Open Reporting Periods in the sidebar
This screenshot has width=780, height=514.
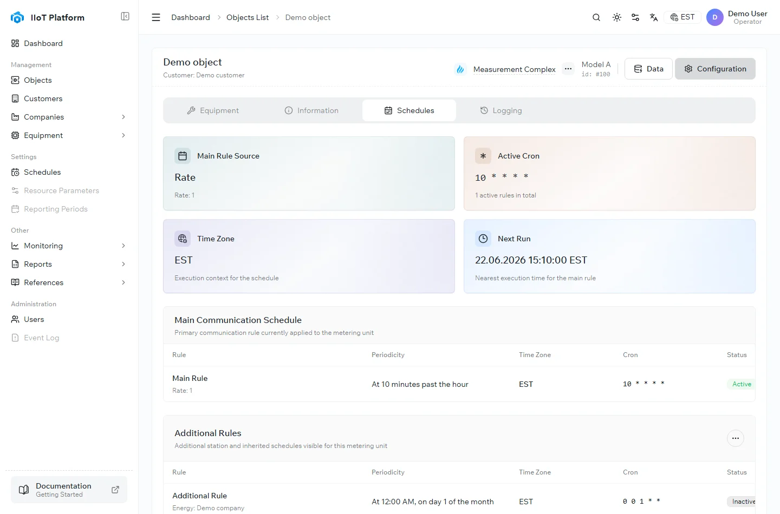pyautogui.click(x=69, y=209)
